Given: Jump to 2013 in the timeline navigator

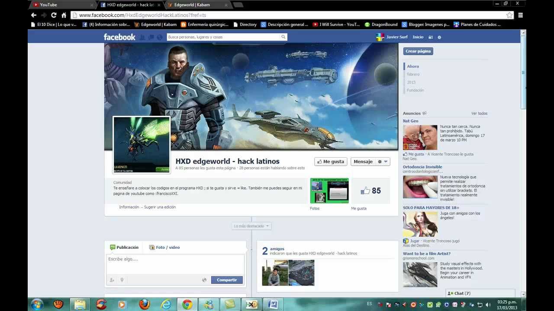Looking at the screenshot, I should (411, 82).
